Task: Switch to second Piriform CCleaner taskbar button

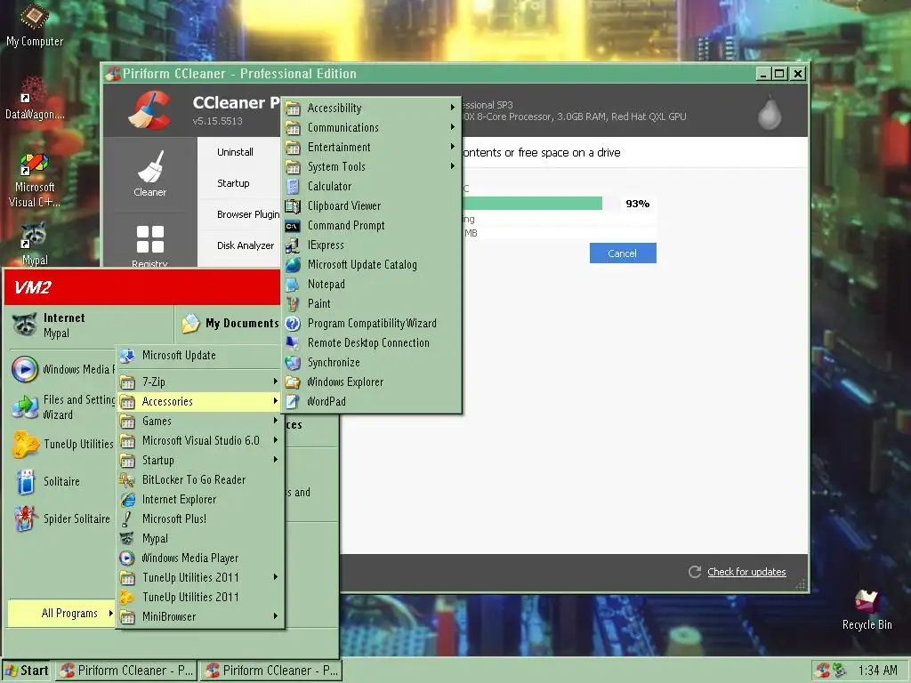Action: 270,671
